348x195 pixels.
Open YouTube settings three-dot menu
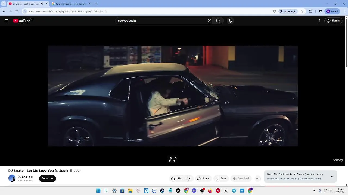[x=319, y=21]
